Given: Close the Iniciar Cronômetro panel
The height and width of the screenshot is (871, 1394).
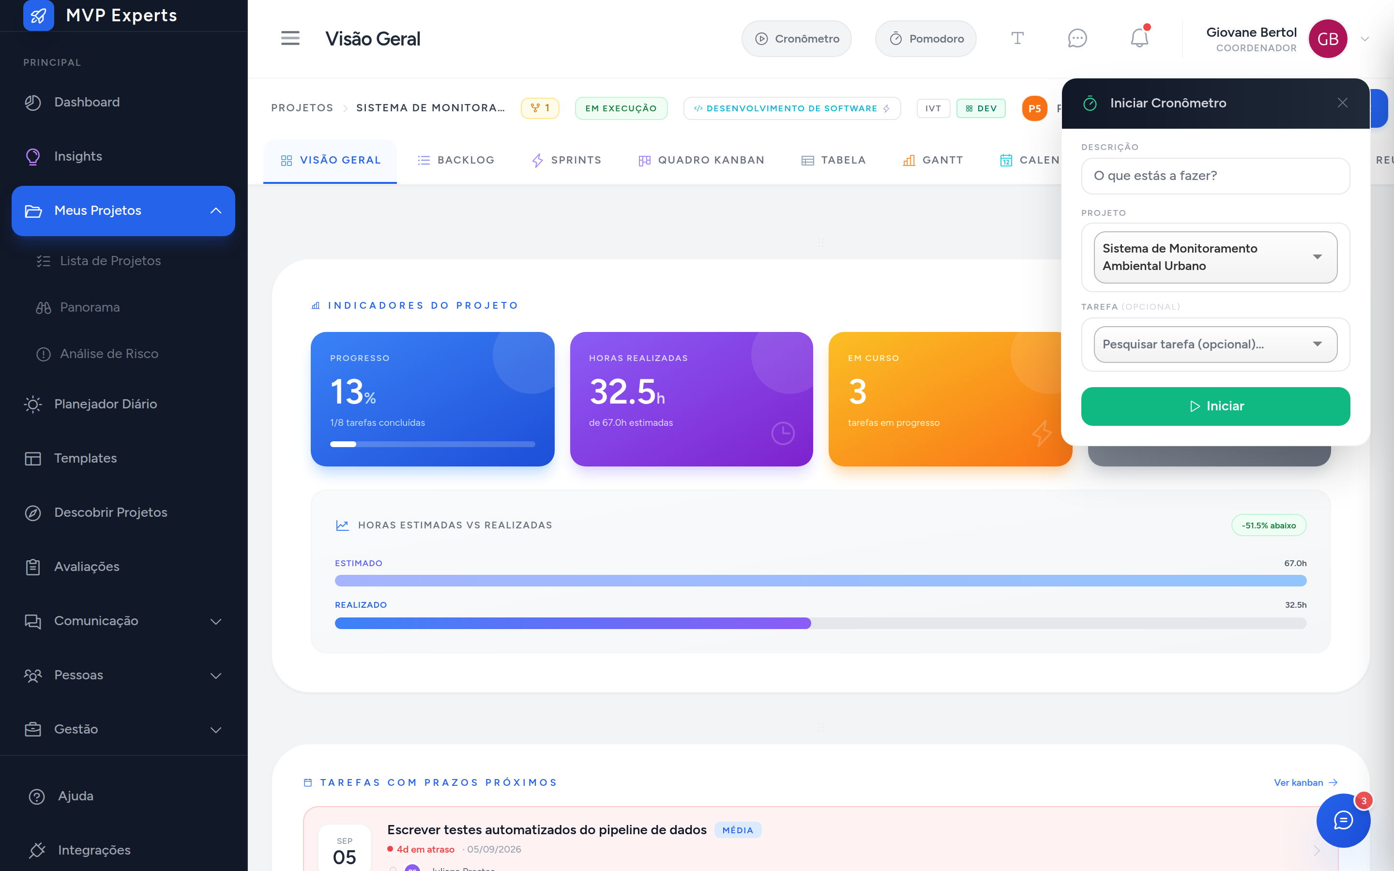Looking at the screenshot, I should 1343,103.
